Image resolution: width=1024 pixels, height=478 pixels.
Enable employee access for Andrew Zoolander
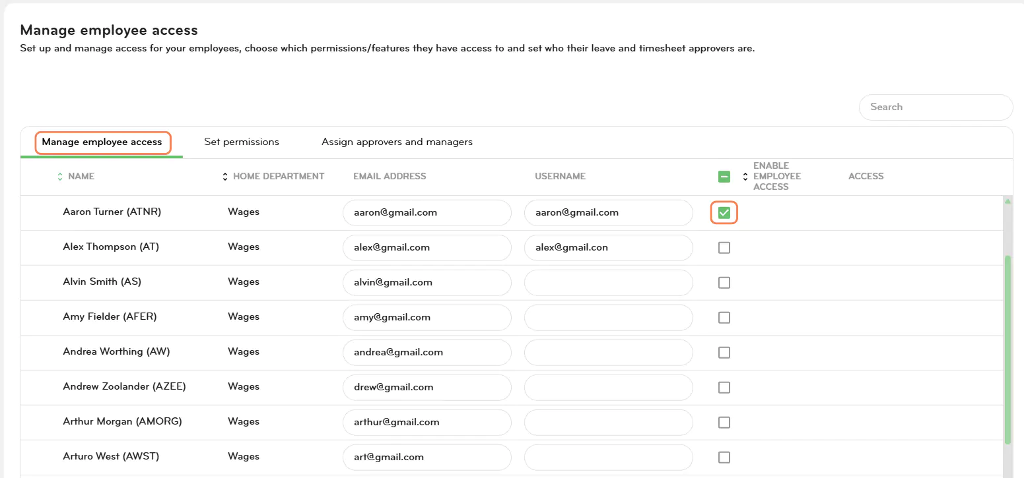(724, 387)
